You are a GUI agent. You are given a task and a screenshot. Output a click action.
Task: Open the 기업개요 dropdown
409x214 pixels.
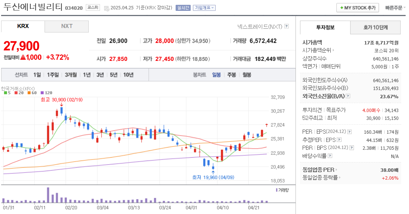point(204,8)
